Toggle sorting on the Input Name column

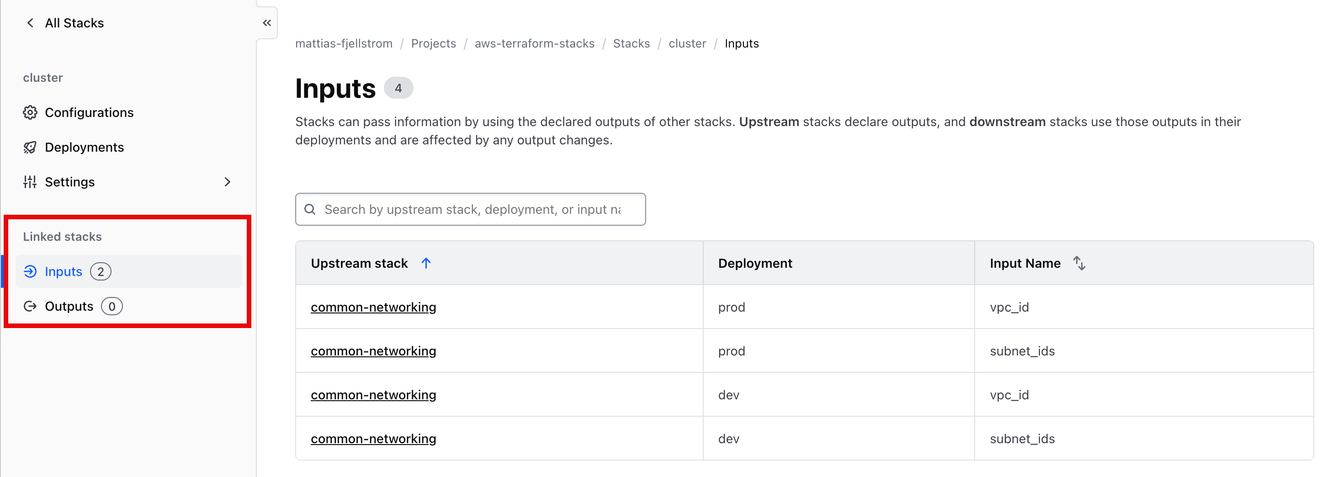pos(1080,263)
